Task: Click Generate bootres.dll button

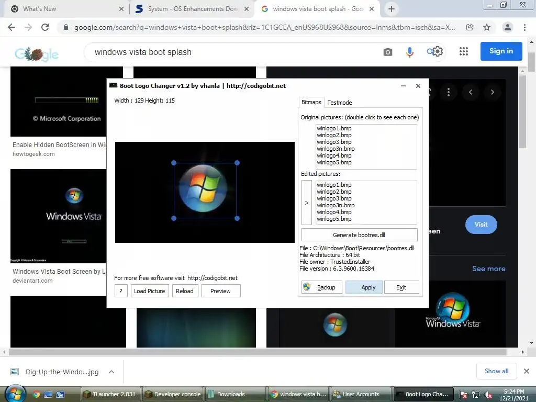Action: 359,235
